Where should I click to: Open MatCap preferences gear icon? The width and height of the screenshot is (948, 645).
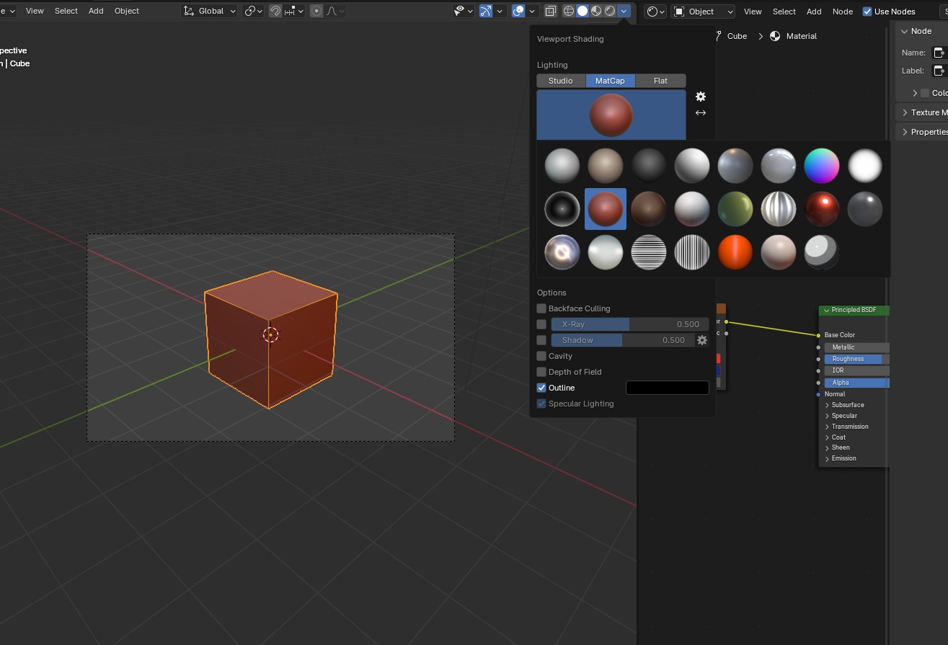[700, 97]
